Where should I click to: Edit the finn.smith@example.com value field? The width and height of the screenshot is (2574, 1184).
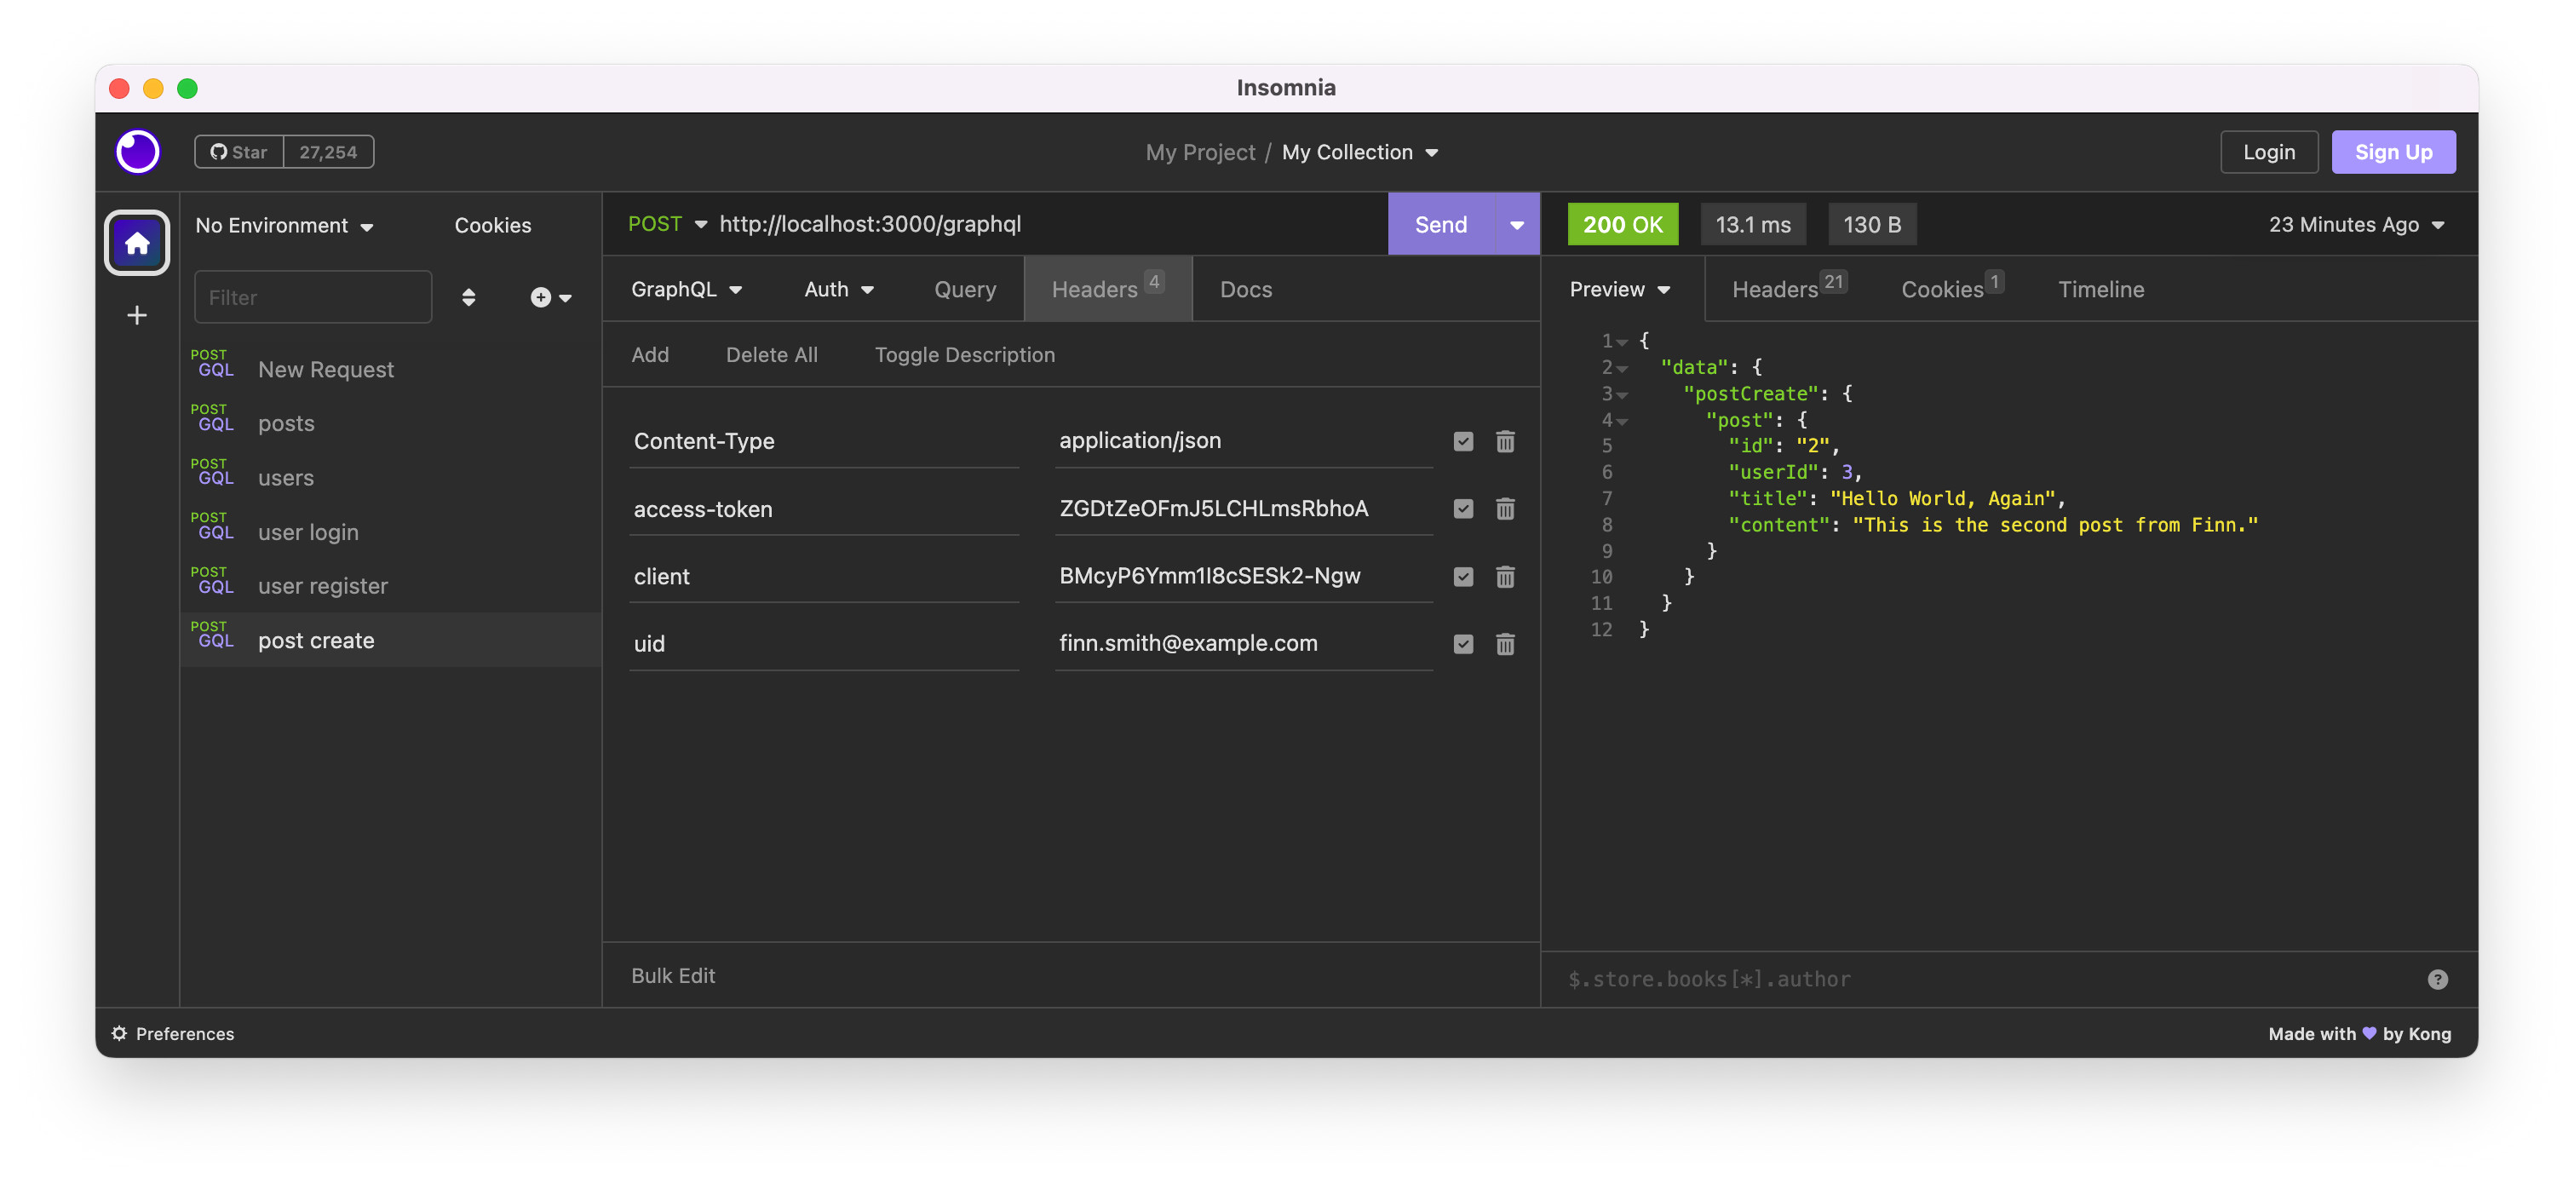tap(1244, 643)
